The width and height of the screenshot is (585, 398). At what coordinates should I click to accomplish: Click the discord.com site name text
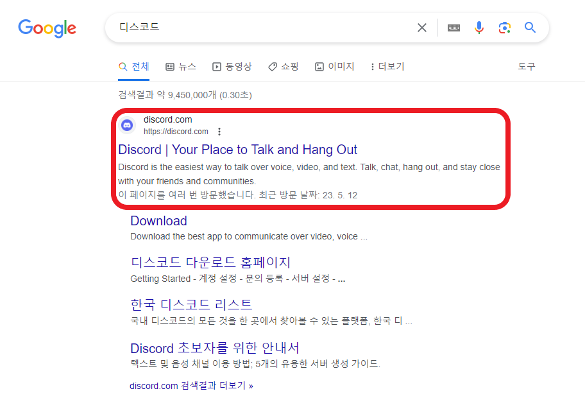[x=168, y=120]
